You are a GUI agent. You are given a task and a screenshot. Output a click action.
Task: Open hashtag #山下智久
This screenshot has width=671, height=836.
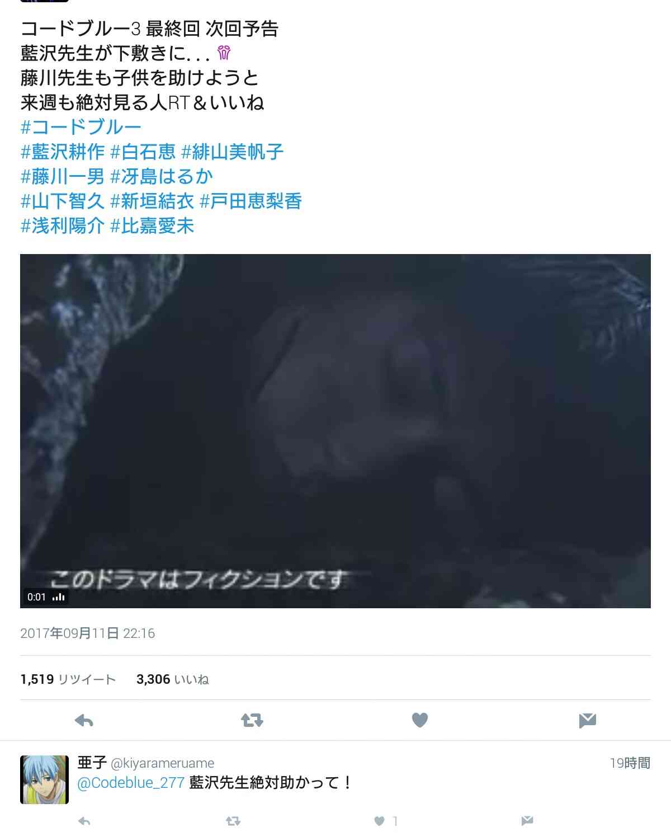click(63, 201)
